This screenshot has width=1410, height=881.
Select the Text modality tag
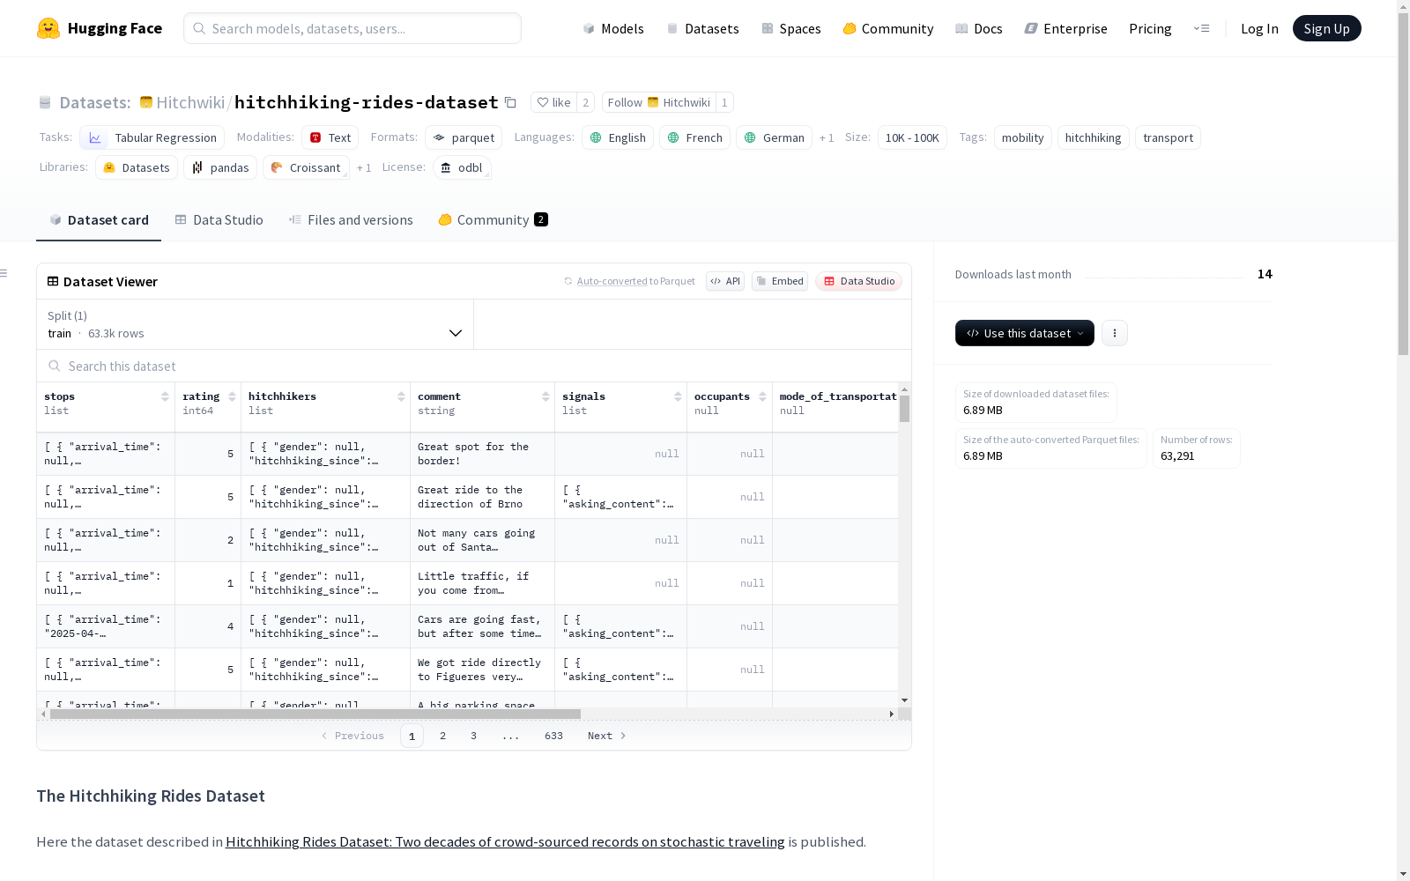[330, 137]
